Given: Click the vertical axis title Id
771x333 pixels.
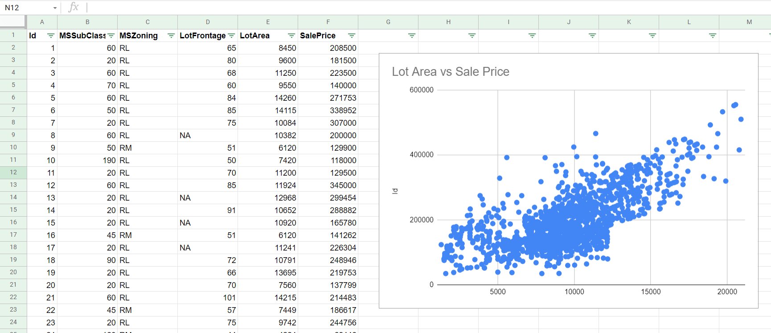Looking at the screenshot, I should pyautogui.click(x=394, y=191).
